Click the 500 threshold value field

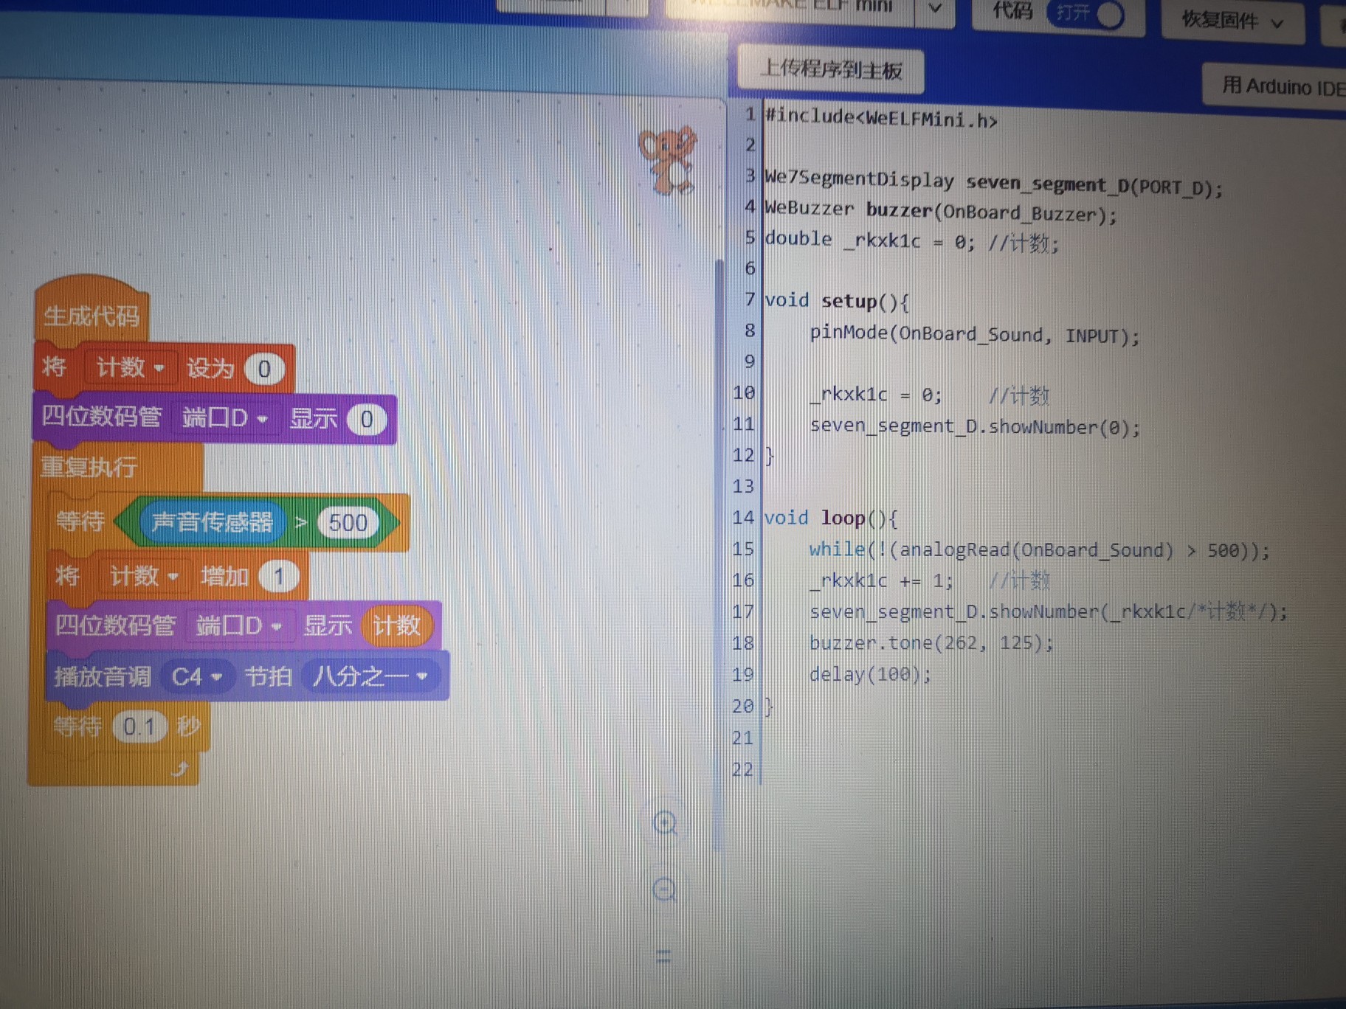click(348, 523)
